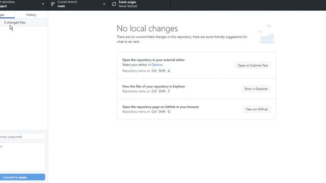Click 'Open the repository in your external editor' text
The width and height of the screenshot is (326, 183).
(x=153, y=60)
